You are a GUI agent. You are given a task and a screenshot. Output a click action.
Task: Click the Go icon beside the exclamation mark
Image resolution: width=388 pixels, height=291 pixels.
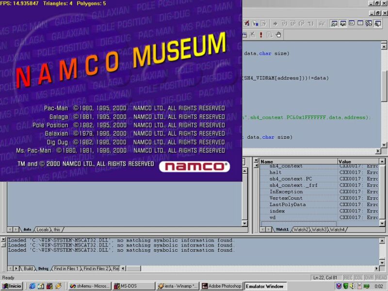coord(270,34)
